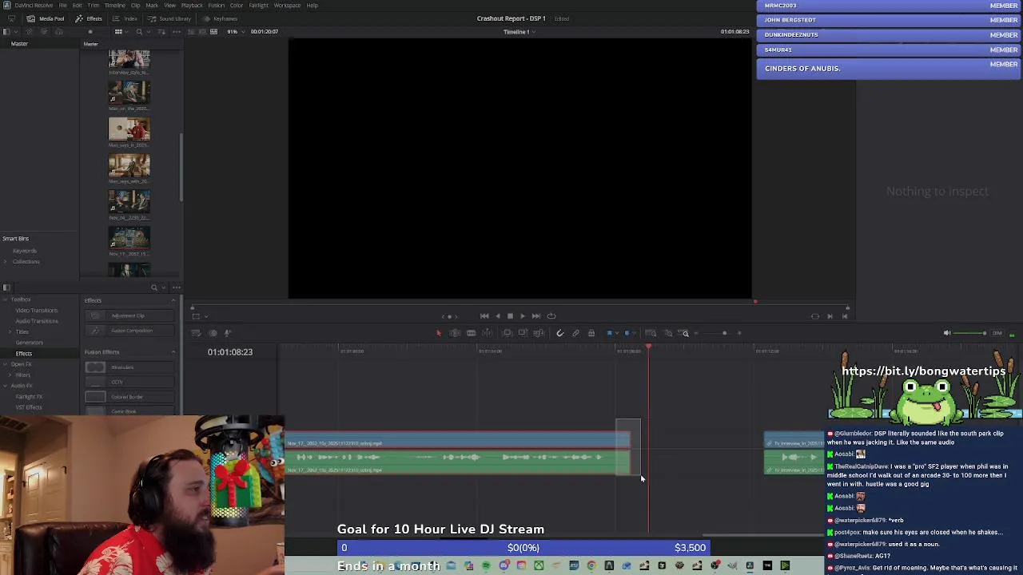The width and height of the screenshot is (1023, 575).
Task: Select Generators in Toolbox
Action: [x=29, y=343]
